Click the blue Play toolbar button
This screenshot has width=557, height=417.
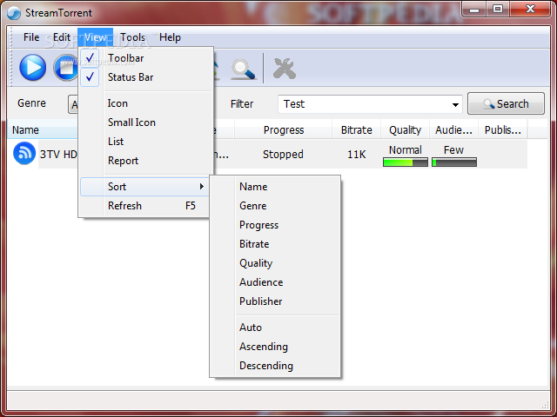(33, 68)
